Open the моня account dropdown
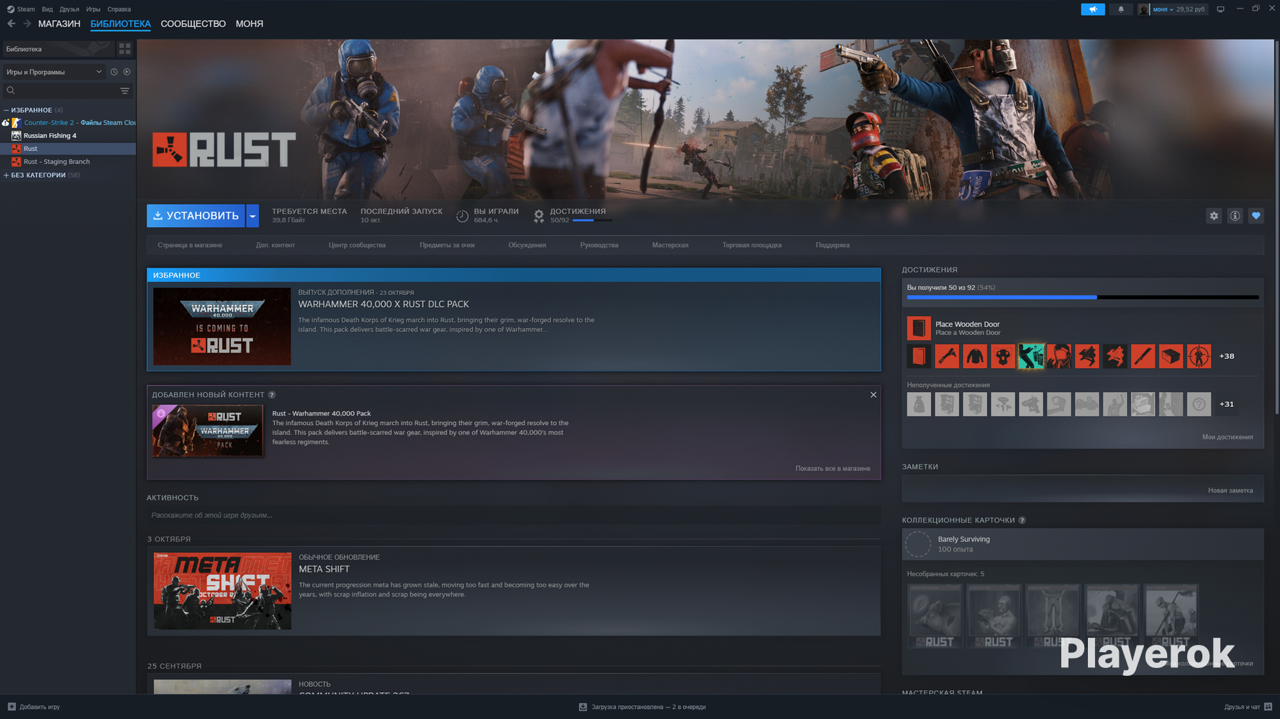The width and height of the screenshot is (1280, 719). pos(1163,9)
